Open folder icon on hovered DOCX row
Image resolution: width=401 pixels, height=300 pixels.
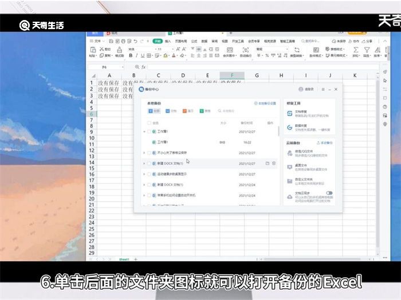click(x=268, y=163)
